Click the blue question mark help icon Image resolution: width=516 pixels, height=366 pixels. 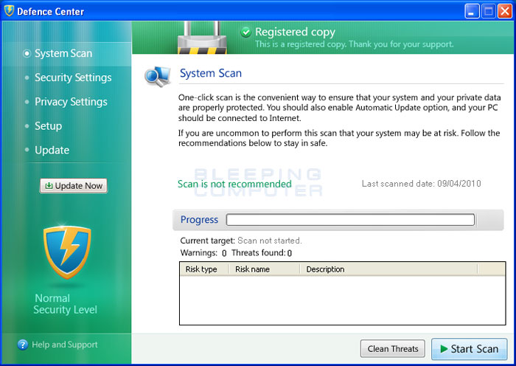(23, 345)
